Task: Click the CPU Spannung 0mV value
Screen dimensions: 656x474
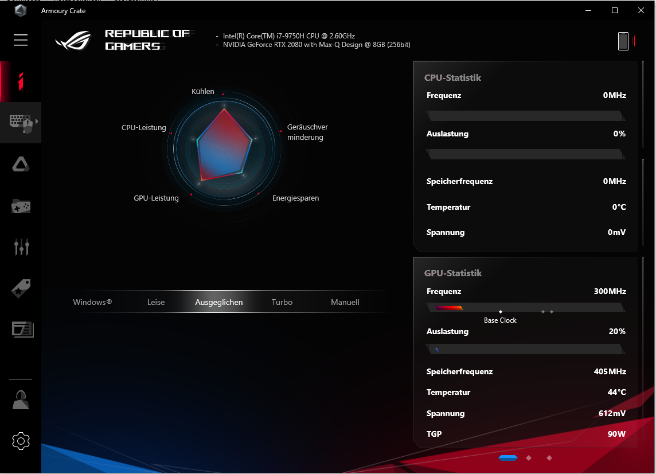Action: [616, 232]
